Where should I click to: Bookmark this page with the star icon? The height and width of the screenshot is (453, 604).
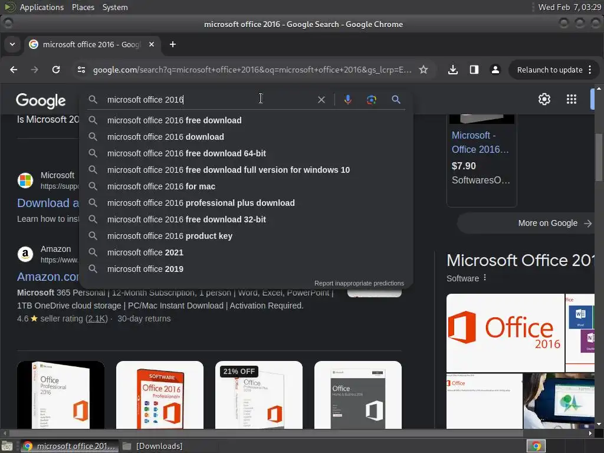coord(424,70)
